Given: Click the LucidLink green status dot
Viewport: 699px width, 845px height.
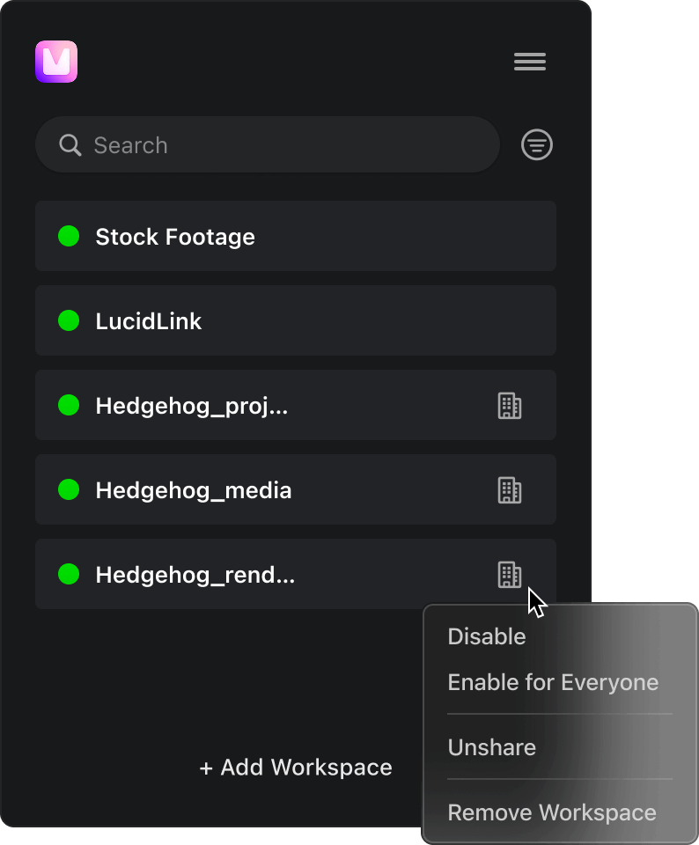Looking at the screenshot, I should click(69, 320).
